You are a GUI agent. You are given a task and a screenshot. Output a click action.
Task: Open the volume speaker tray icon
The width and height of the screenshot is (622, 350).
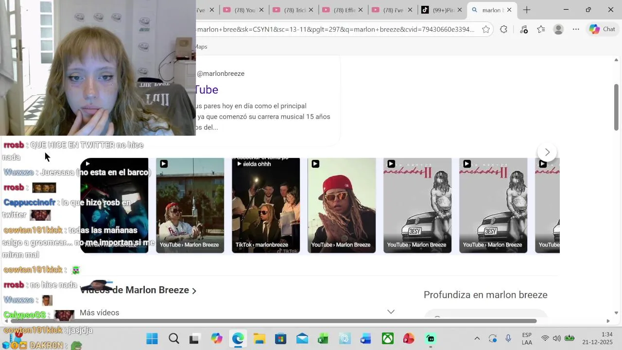pyautogui.click(x=557, y=338)
